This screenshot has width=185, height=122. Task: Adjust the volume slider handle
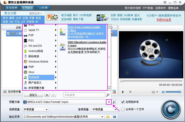click(x=179, y=92)
